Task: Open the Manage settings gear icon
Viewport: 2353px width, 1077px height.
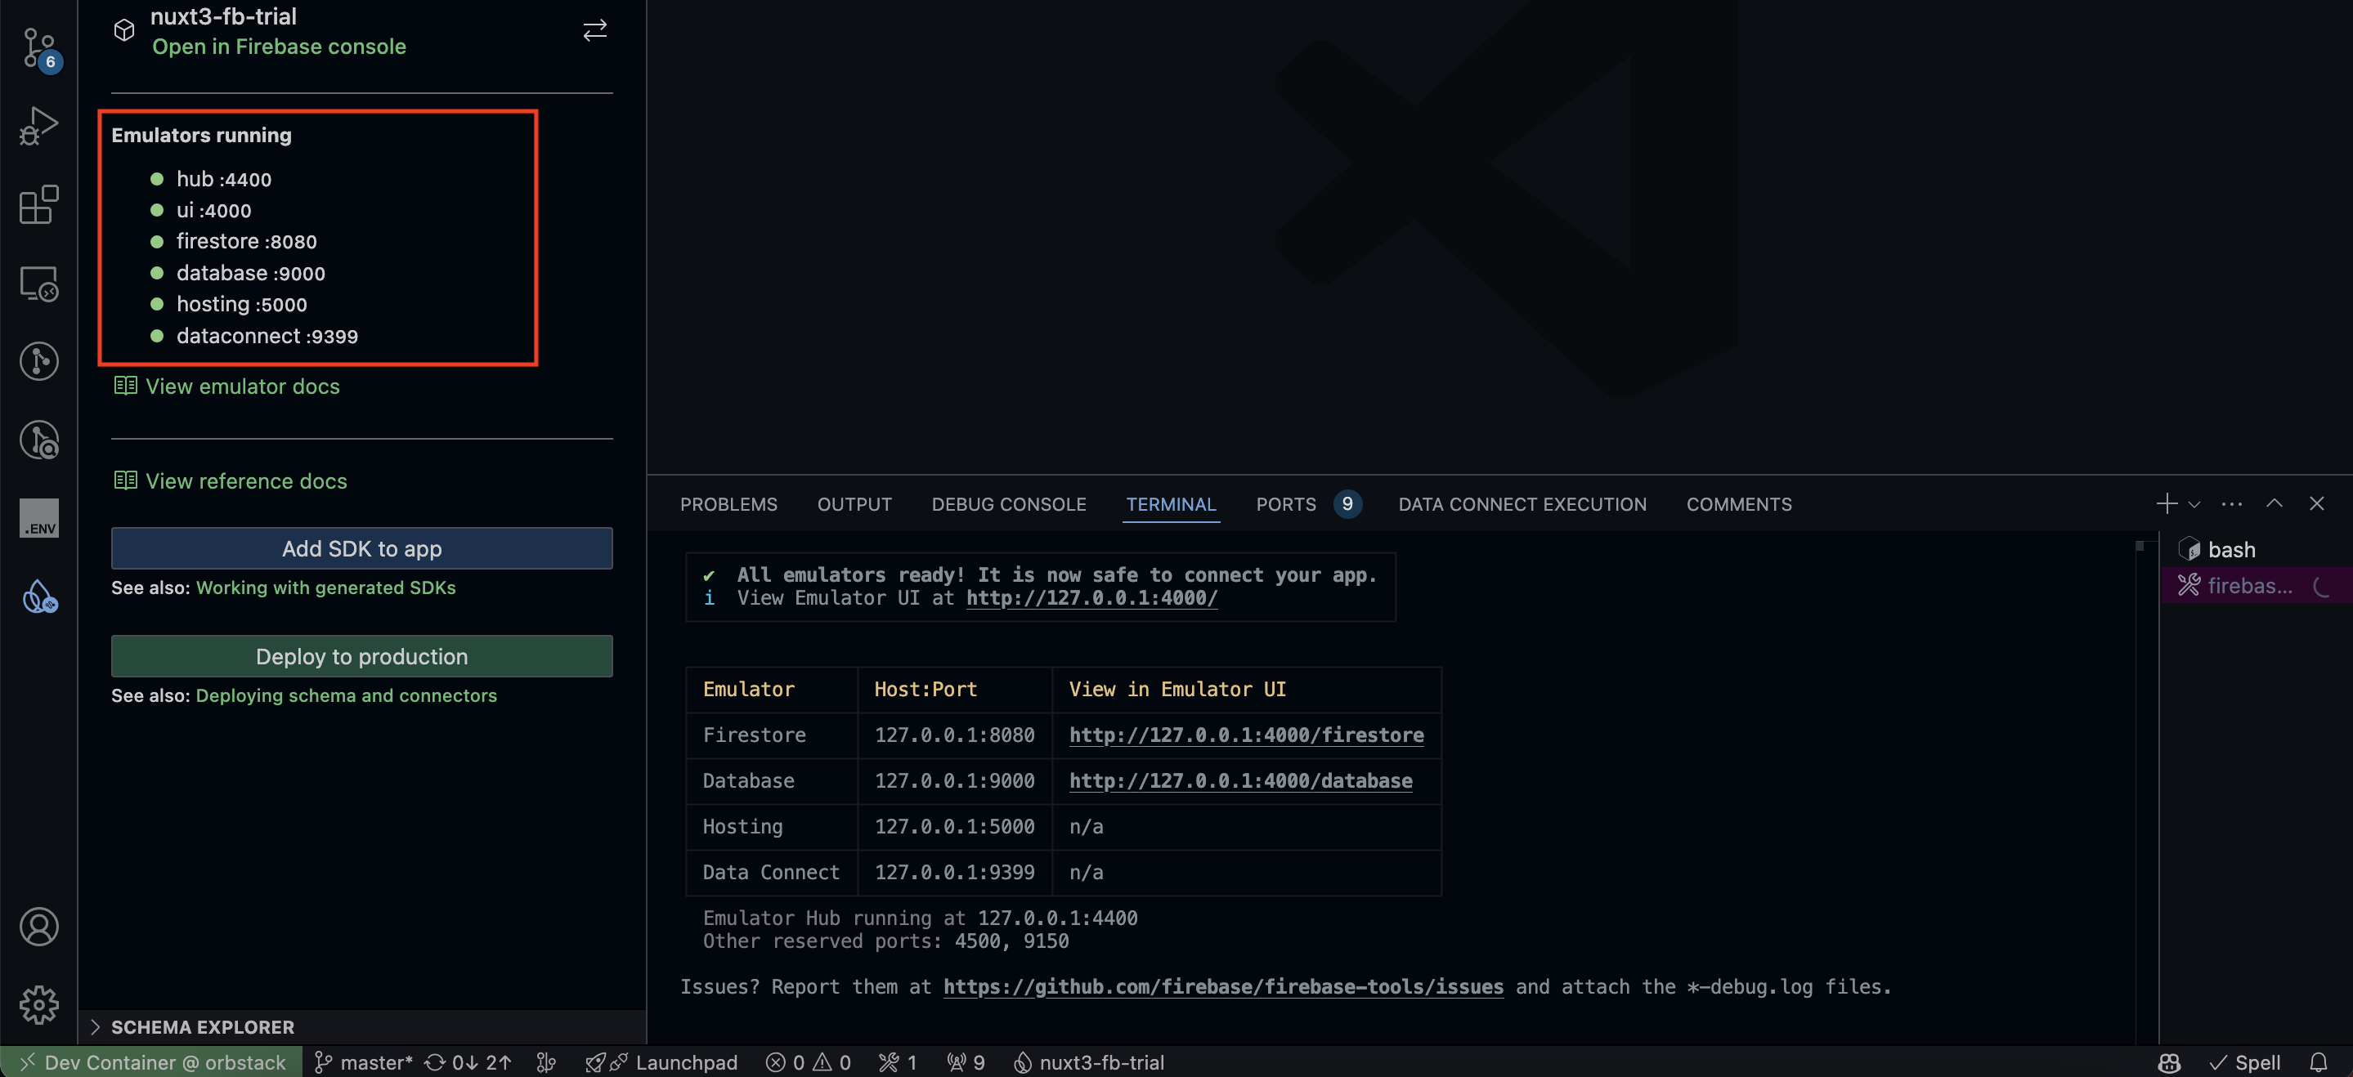Action: pos(38,1005)
